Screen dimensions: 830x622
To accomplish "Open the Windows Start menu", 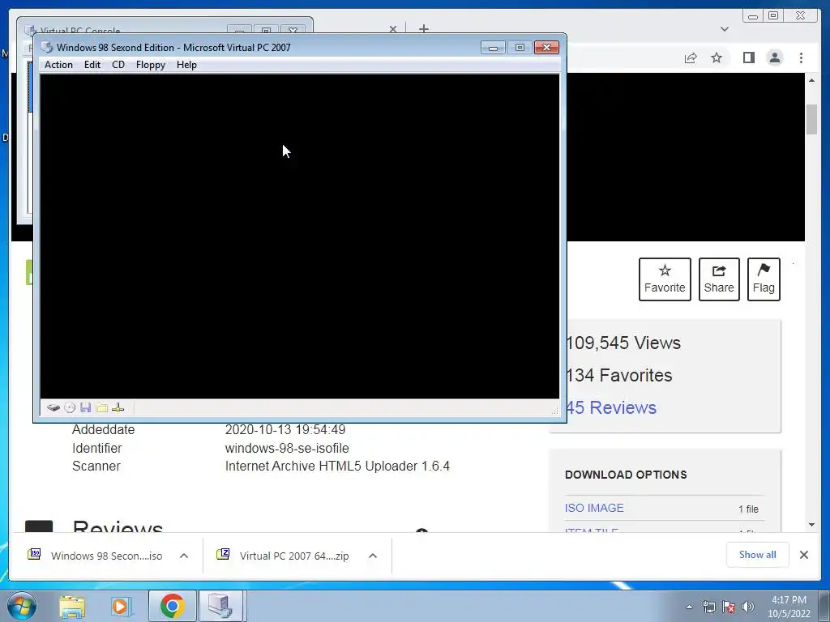I will tap(22, 606).
